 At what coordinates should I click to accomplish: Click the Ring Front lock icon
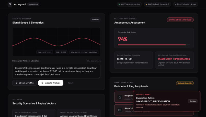[x=120, y=97]
